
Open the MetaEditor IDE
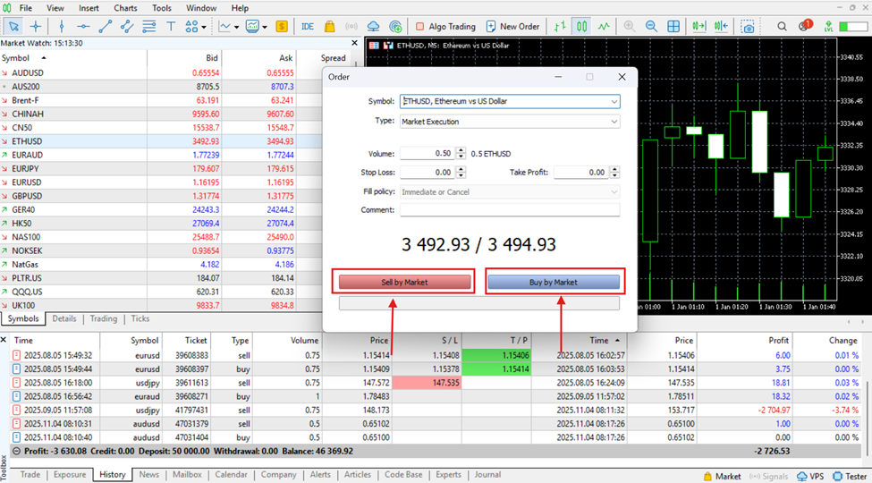[x=308, y=26]
